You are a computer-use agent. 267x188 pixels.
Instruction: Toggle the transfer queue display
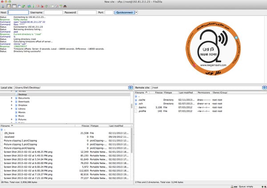pyautogui.click(x=23, y=6)
